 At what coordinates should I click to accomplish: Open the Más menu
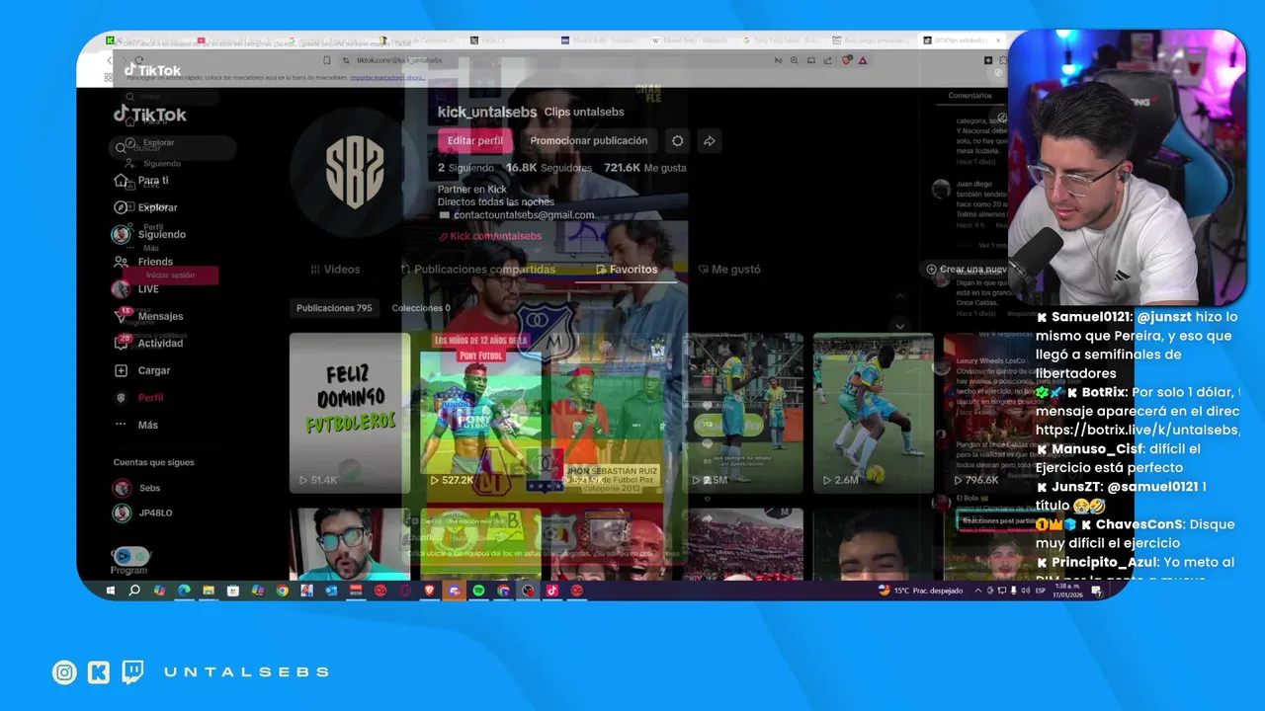click(x=136, y=425)
